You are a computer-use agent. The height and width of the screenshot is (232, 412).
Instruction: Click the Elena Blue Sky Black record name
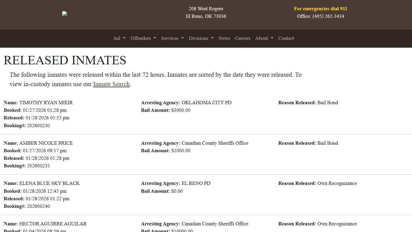(x=49, y=183)
